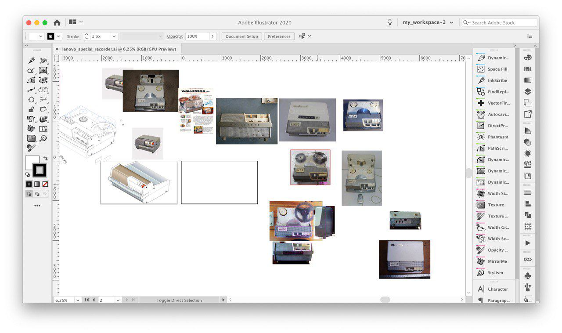Open the Opacity brush panel
Viewport: 562px width, 333px height.
[x=494, y=250]
